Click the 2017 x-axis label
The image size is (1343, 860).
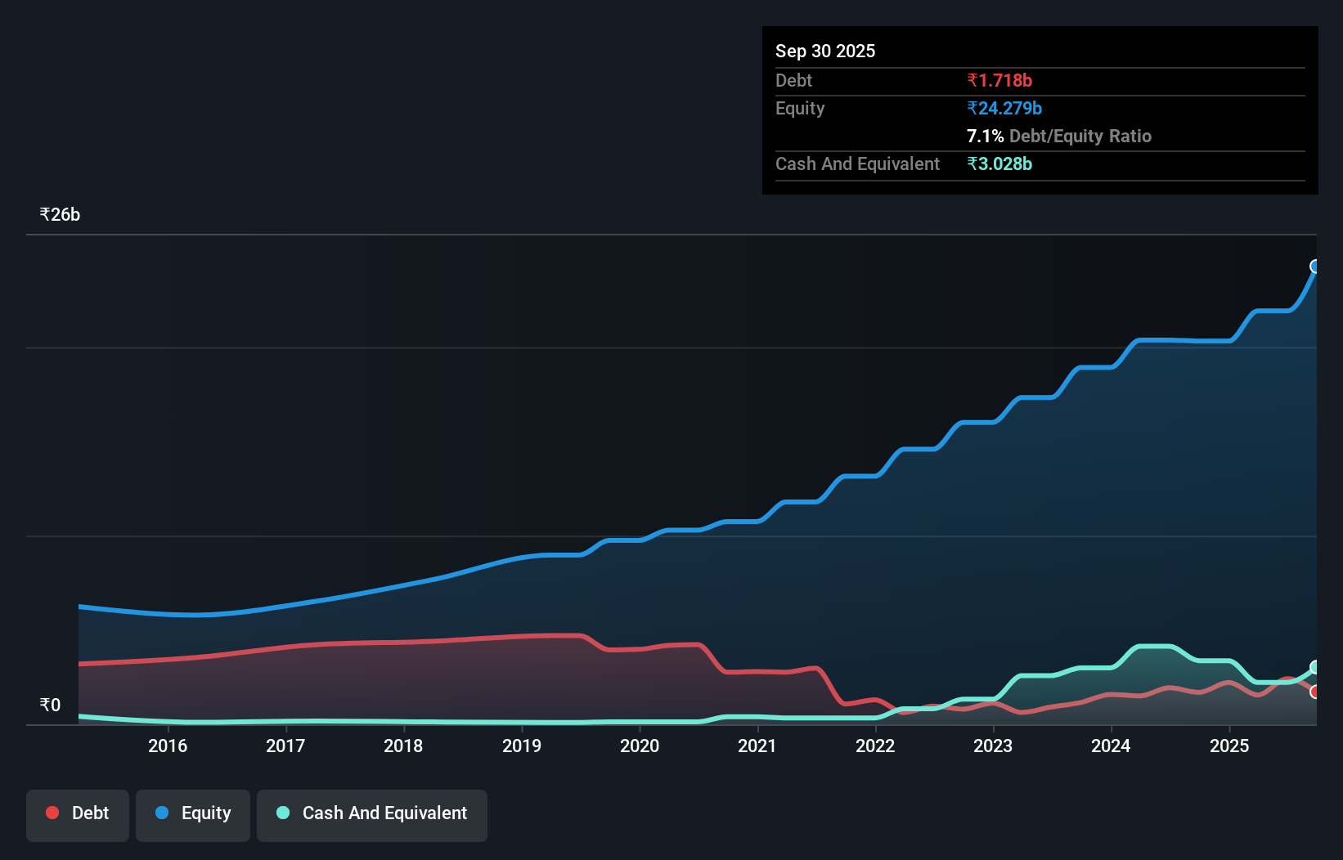[x=285, y=746]
